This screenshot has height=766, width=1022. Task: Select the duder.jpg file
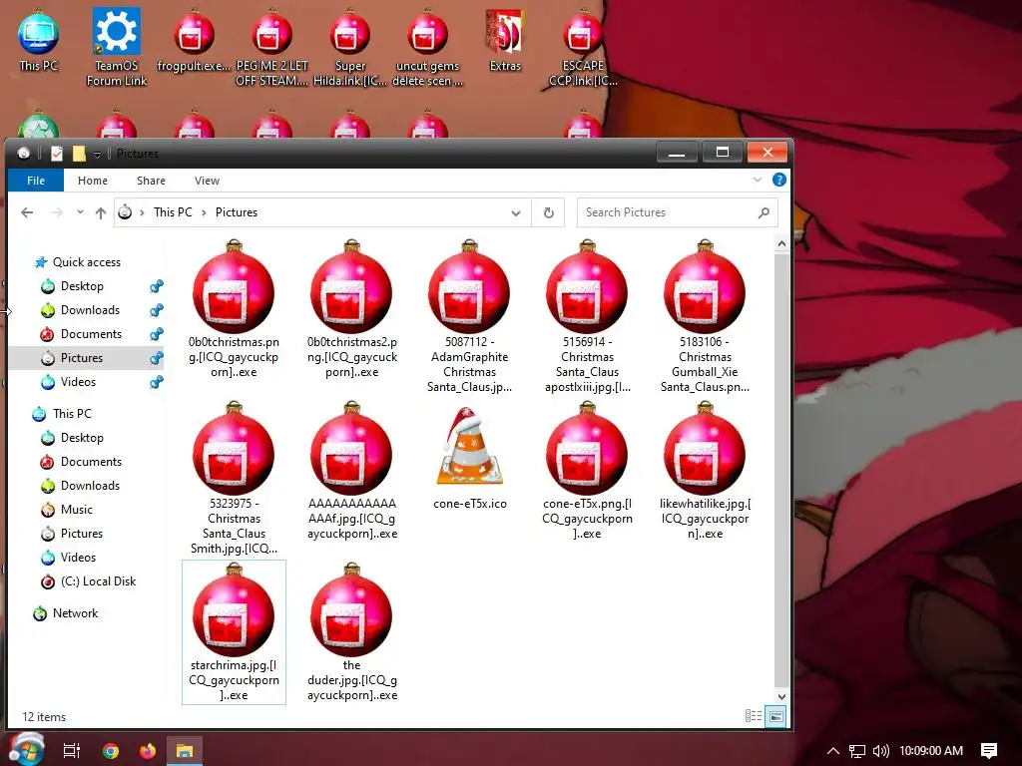pyautogui.click(x=352, y=632)
